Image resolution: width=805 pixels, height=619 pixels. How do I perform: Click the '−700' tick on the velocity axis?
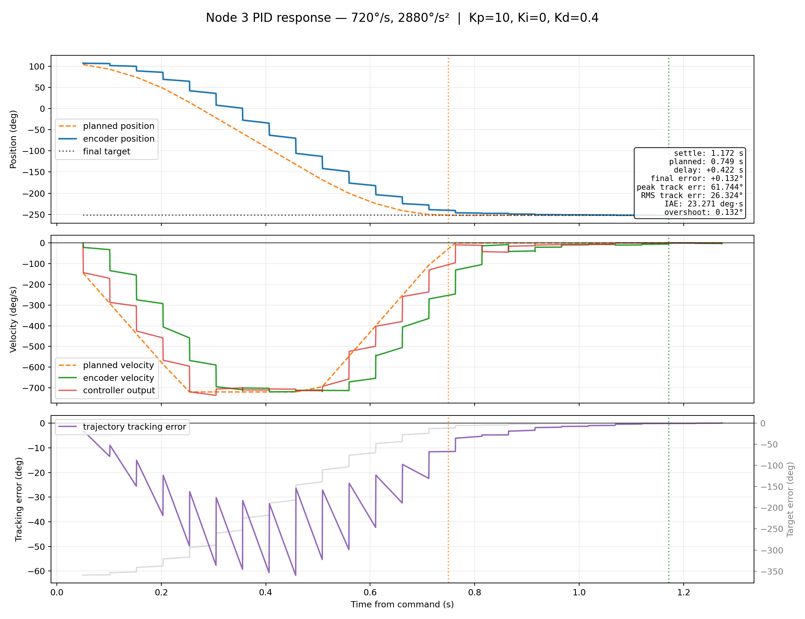click(x=34, y=388)
